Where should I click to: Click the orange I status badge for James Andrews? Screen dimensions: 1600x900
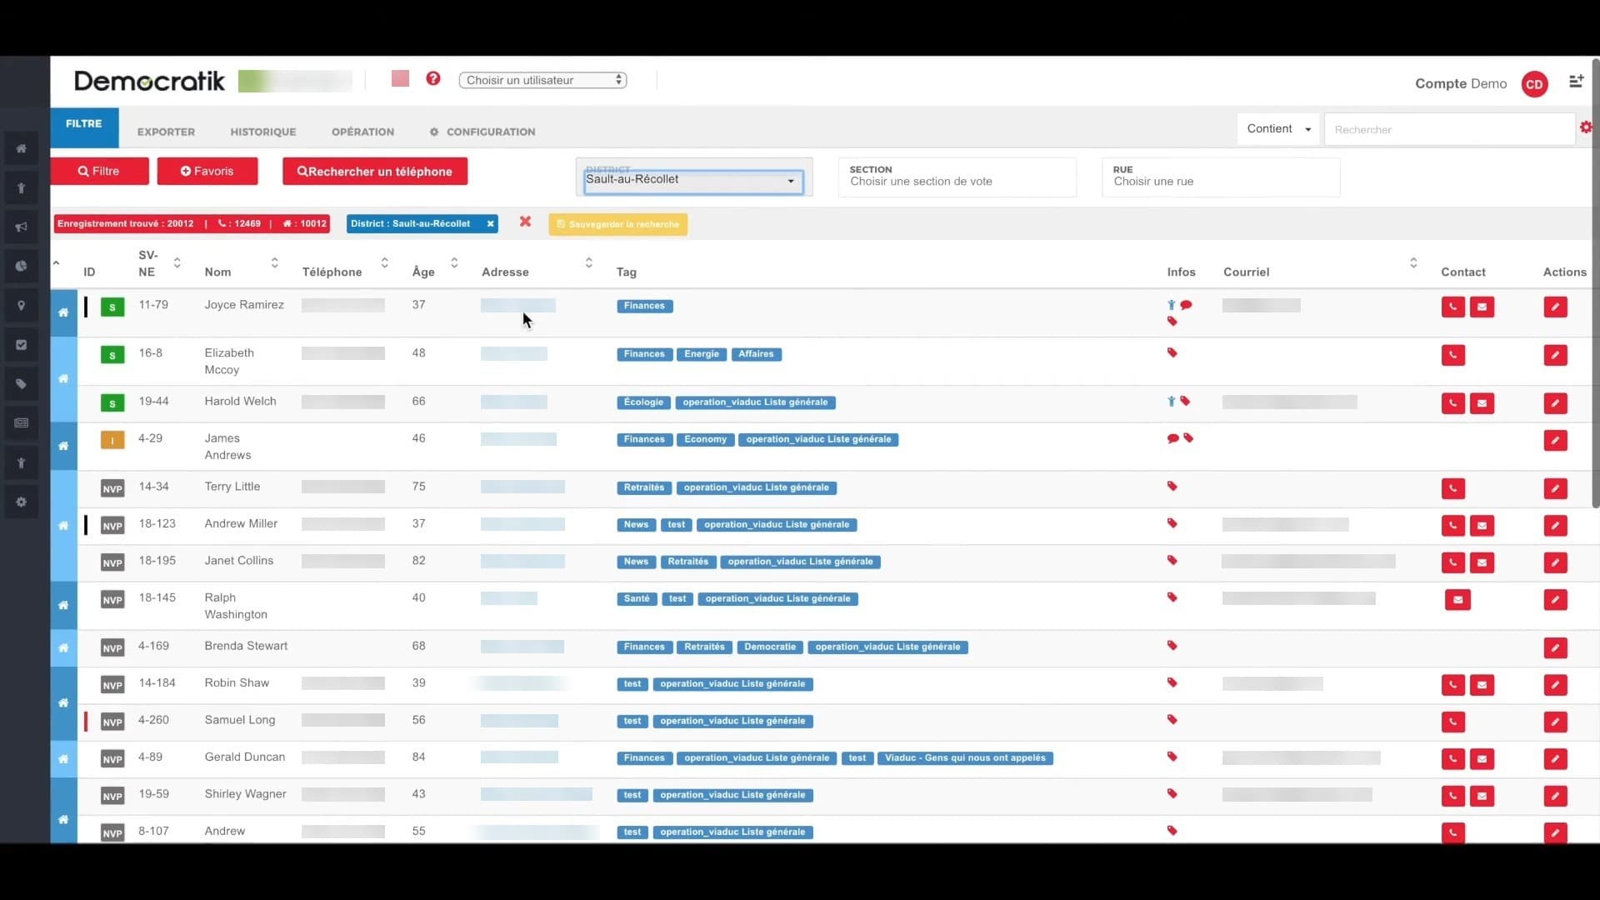pos(112,440)
